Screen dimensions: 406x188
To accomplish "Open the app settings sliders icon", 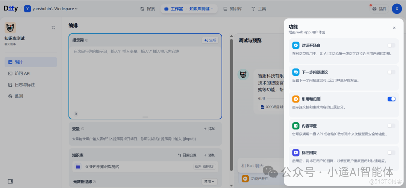I will (x=53, y=28).
